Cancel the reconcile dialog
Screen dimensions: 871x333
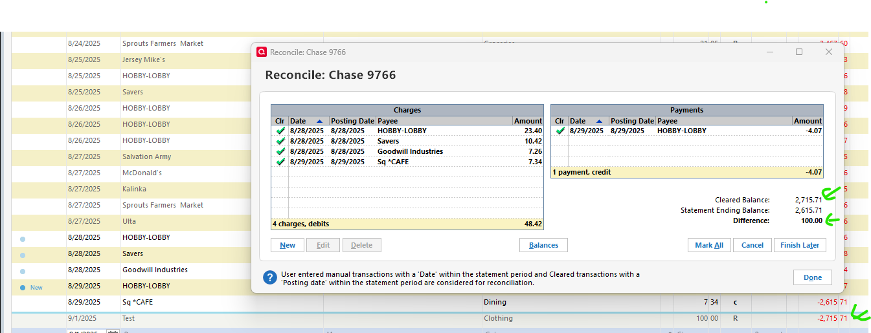tap(752, 245)
